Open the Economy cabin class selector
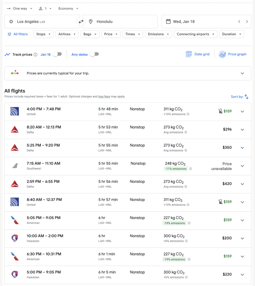255x286 pixels. (68, 8)
